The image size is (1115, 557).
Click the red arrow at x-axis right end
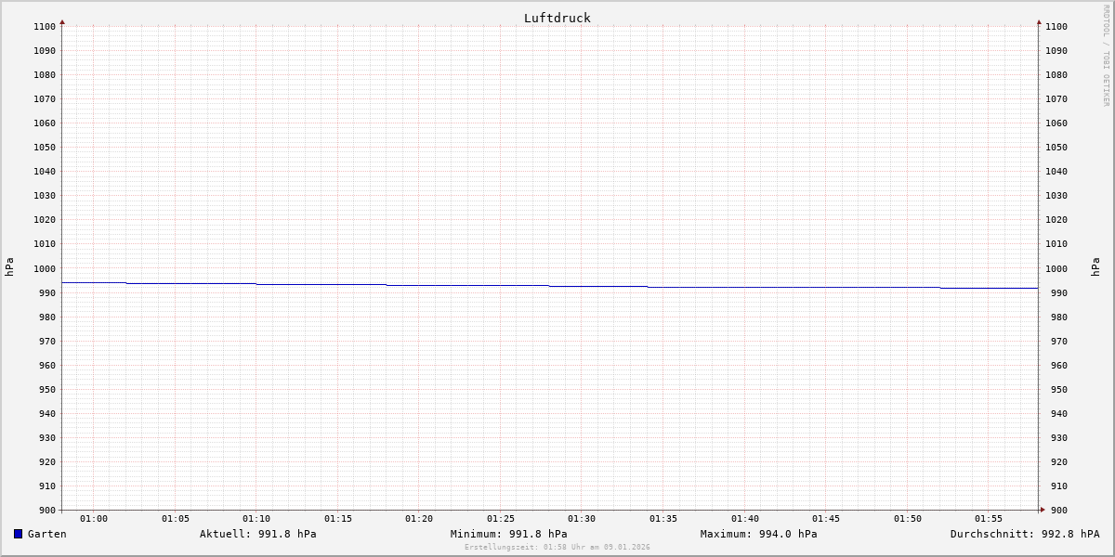click(x=1042, y=510)
